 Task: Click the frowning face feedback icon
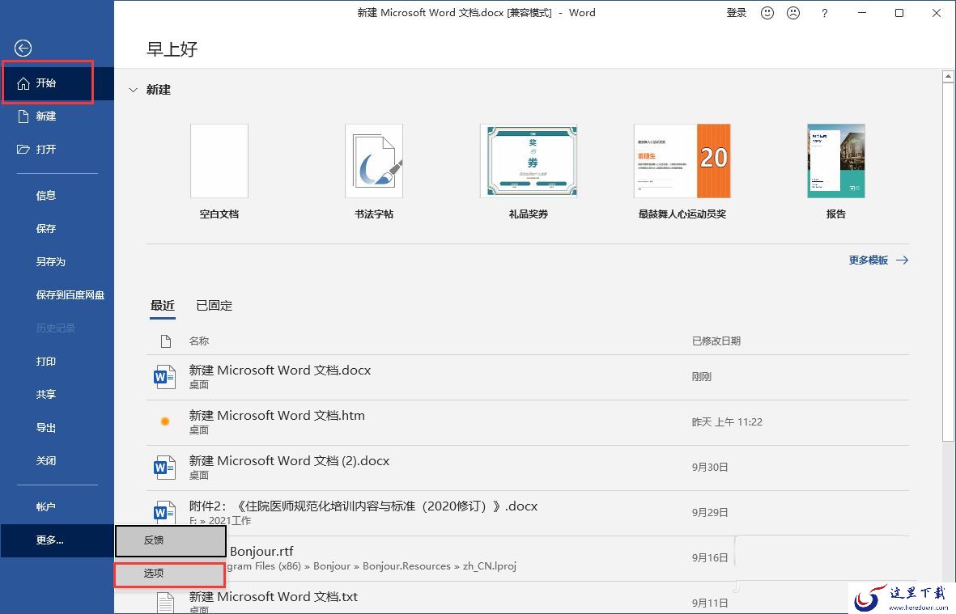point(793,13)
